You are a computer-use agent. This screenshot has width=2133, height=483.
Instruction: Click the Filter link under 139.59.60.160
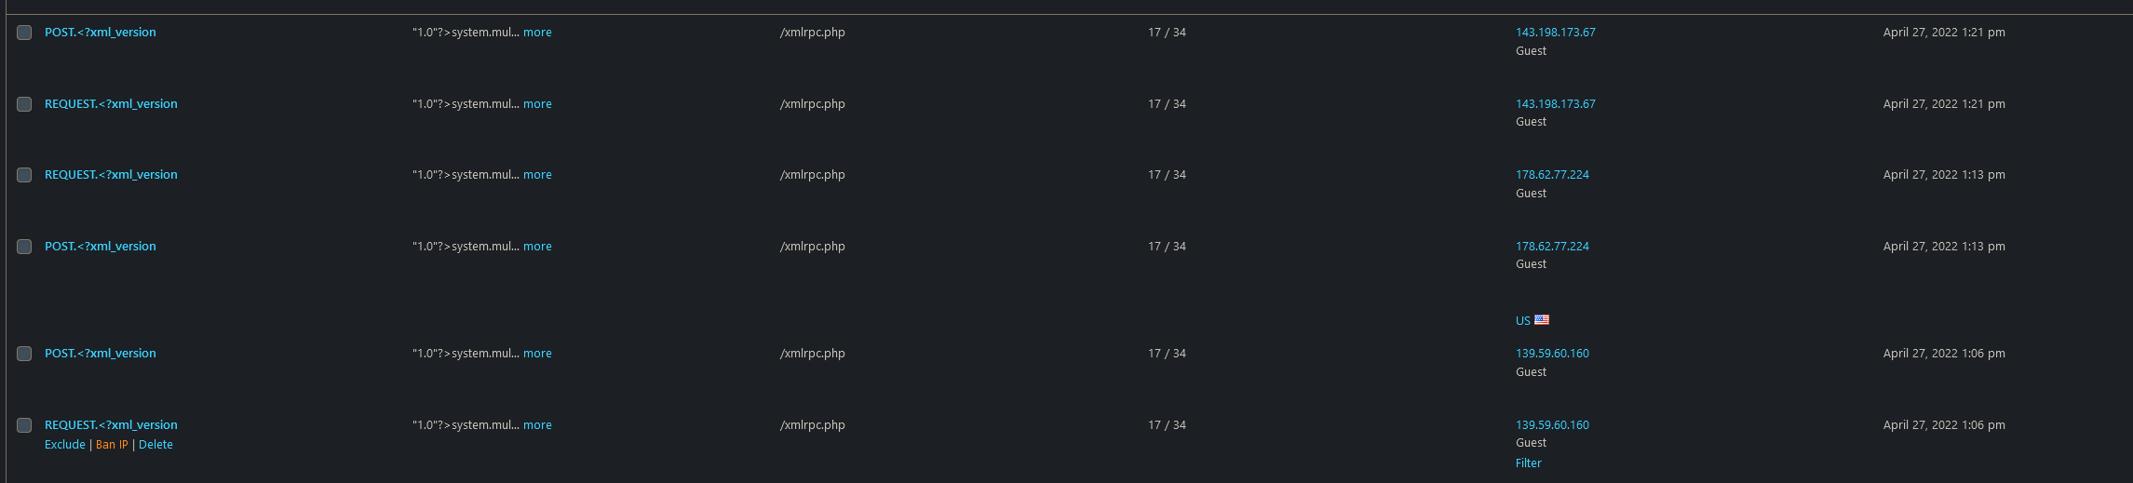1528,463
